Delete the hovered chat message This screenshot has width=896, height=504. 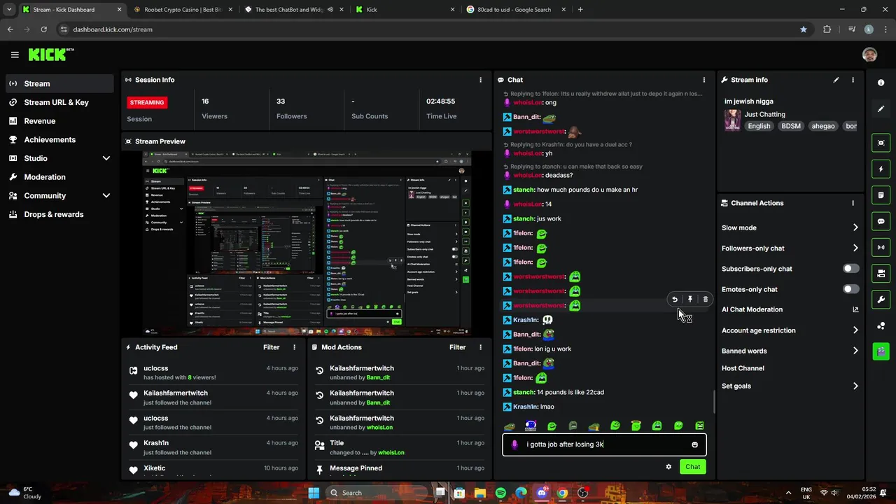pos(705,300)
